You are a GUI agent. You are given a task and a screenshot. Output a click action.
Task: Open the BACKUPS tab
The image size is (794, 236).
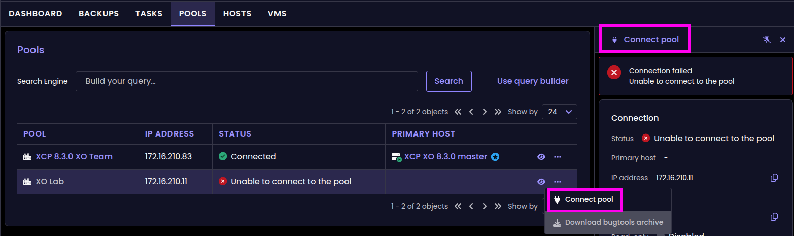tap(99, 14)
